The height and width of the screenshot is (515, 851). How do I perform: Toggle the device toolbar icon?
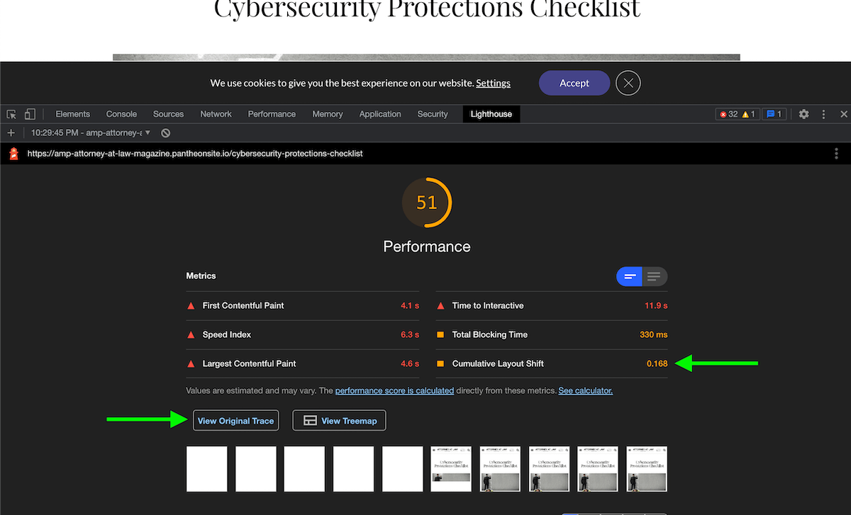30,114
